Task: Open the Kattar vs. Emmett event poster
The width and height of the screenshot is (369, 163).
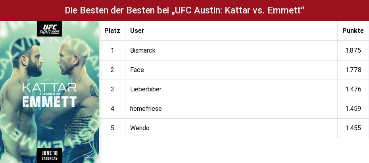Action: click(50, 92)
